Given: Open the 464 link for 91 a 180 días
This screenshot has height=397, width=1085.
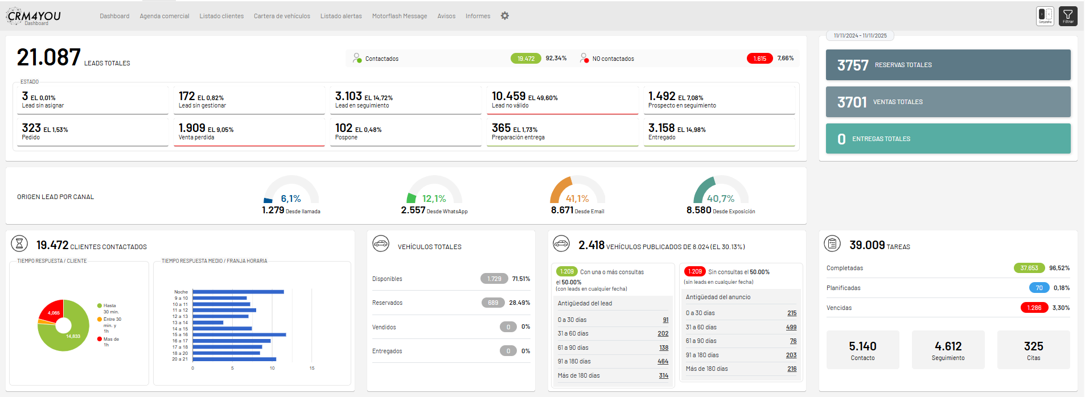Looking at the screenshot, I should click(x=663, y=362).
